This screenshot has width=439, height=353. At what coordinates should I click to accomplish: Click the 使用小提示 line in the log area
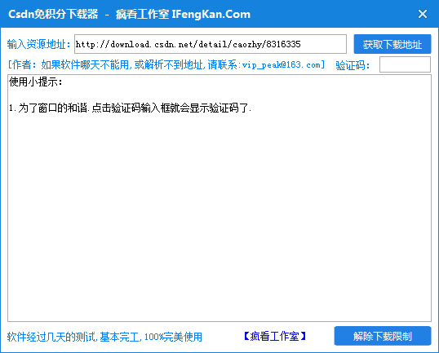coord(35,82)
